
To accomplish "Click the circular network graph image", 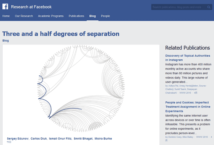I will click(x=81, y=88).
